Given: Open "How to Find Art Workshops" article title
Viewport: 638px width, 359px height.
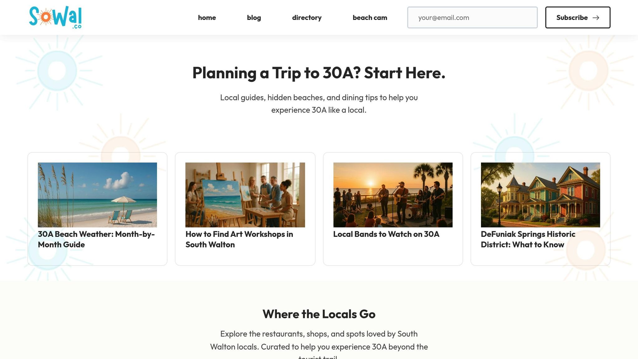Looking at the screenshot, I should pyautogui.click(x=239, y=239).
